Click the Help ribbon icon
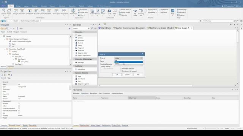The width and height of the screenshot is (243, 136). coord(173,12)
